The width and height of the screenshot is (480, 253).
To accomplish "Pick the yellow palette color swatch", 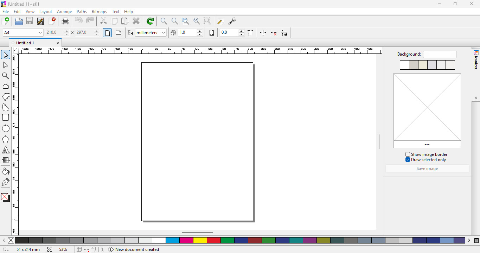I will [x=200, y=241].
